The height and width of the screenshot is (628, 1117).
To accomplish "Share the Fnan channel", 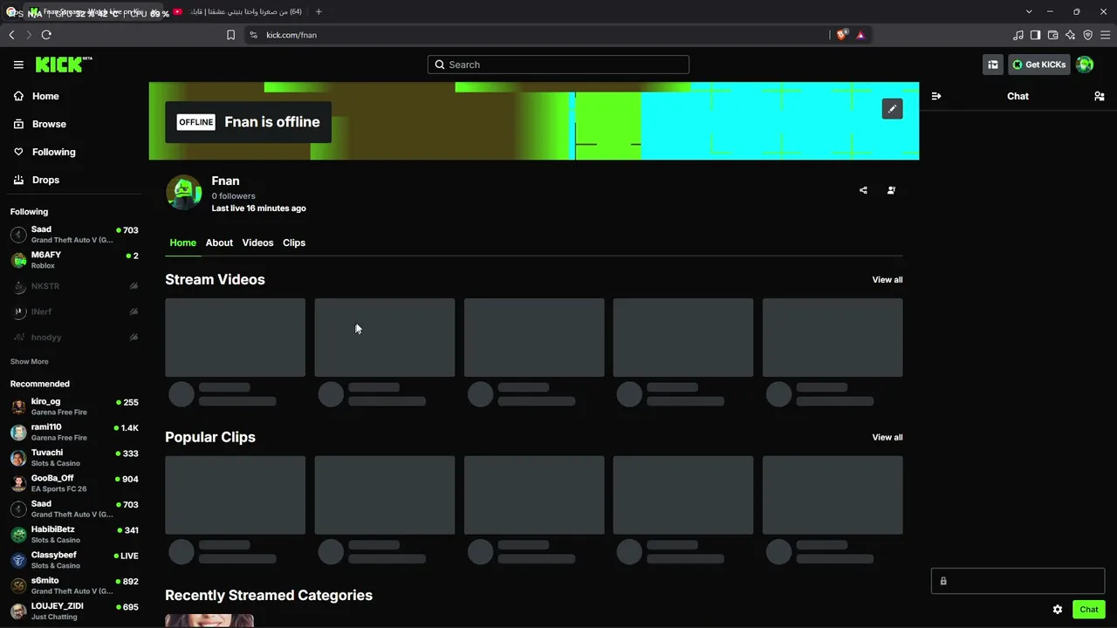I will [863, 190].
